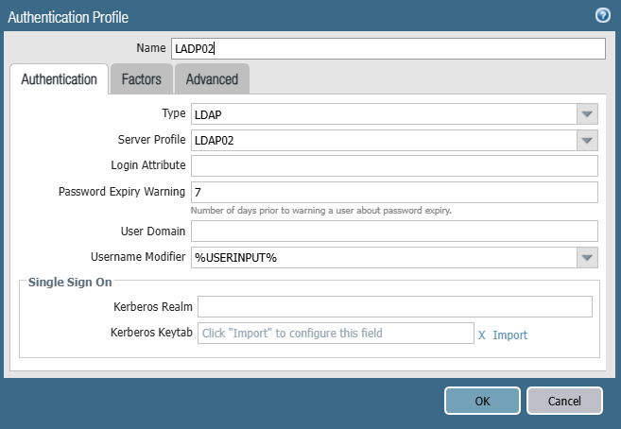The width and height of the screenshot is (621, 429).
Task: Expand the Server Profile dropdown arrow
Action: point(587,140)
